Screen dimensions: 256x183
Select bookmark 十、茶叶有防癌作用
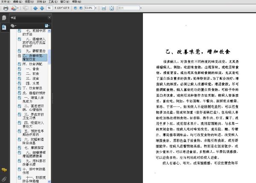pyautogui.click(x=34, y=171)
